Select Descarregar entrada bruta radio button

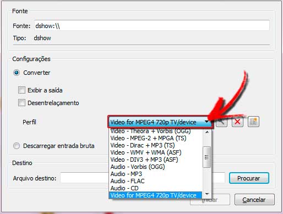click(17, 146)
